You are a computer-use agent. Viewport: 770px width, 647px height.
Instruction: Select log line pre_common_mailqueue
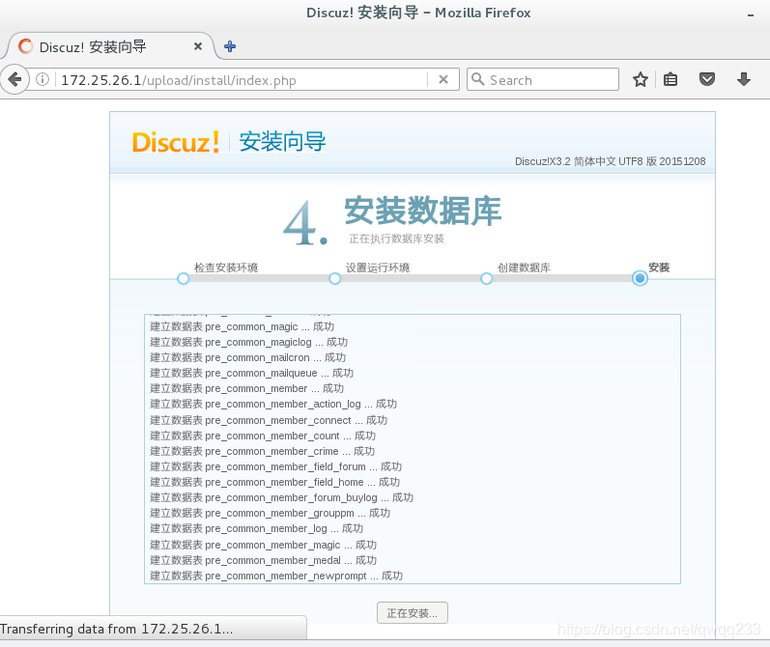pos(251,373)
